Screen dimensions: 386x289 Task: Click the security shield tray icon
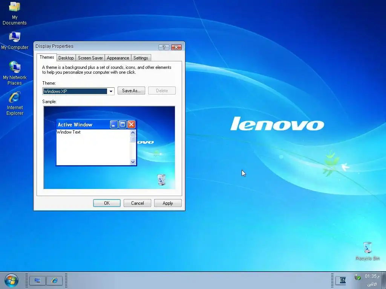point(357,277)
